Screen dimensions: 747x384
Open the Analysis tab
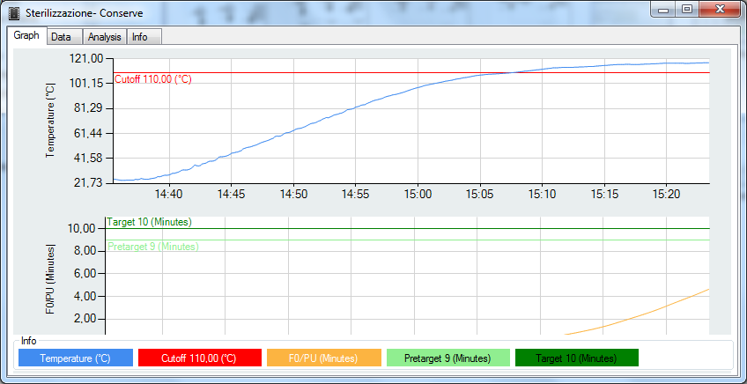pos(104,37)
